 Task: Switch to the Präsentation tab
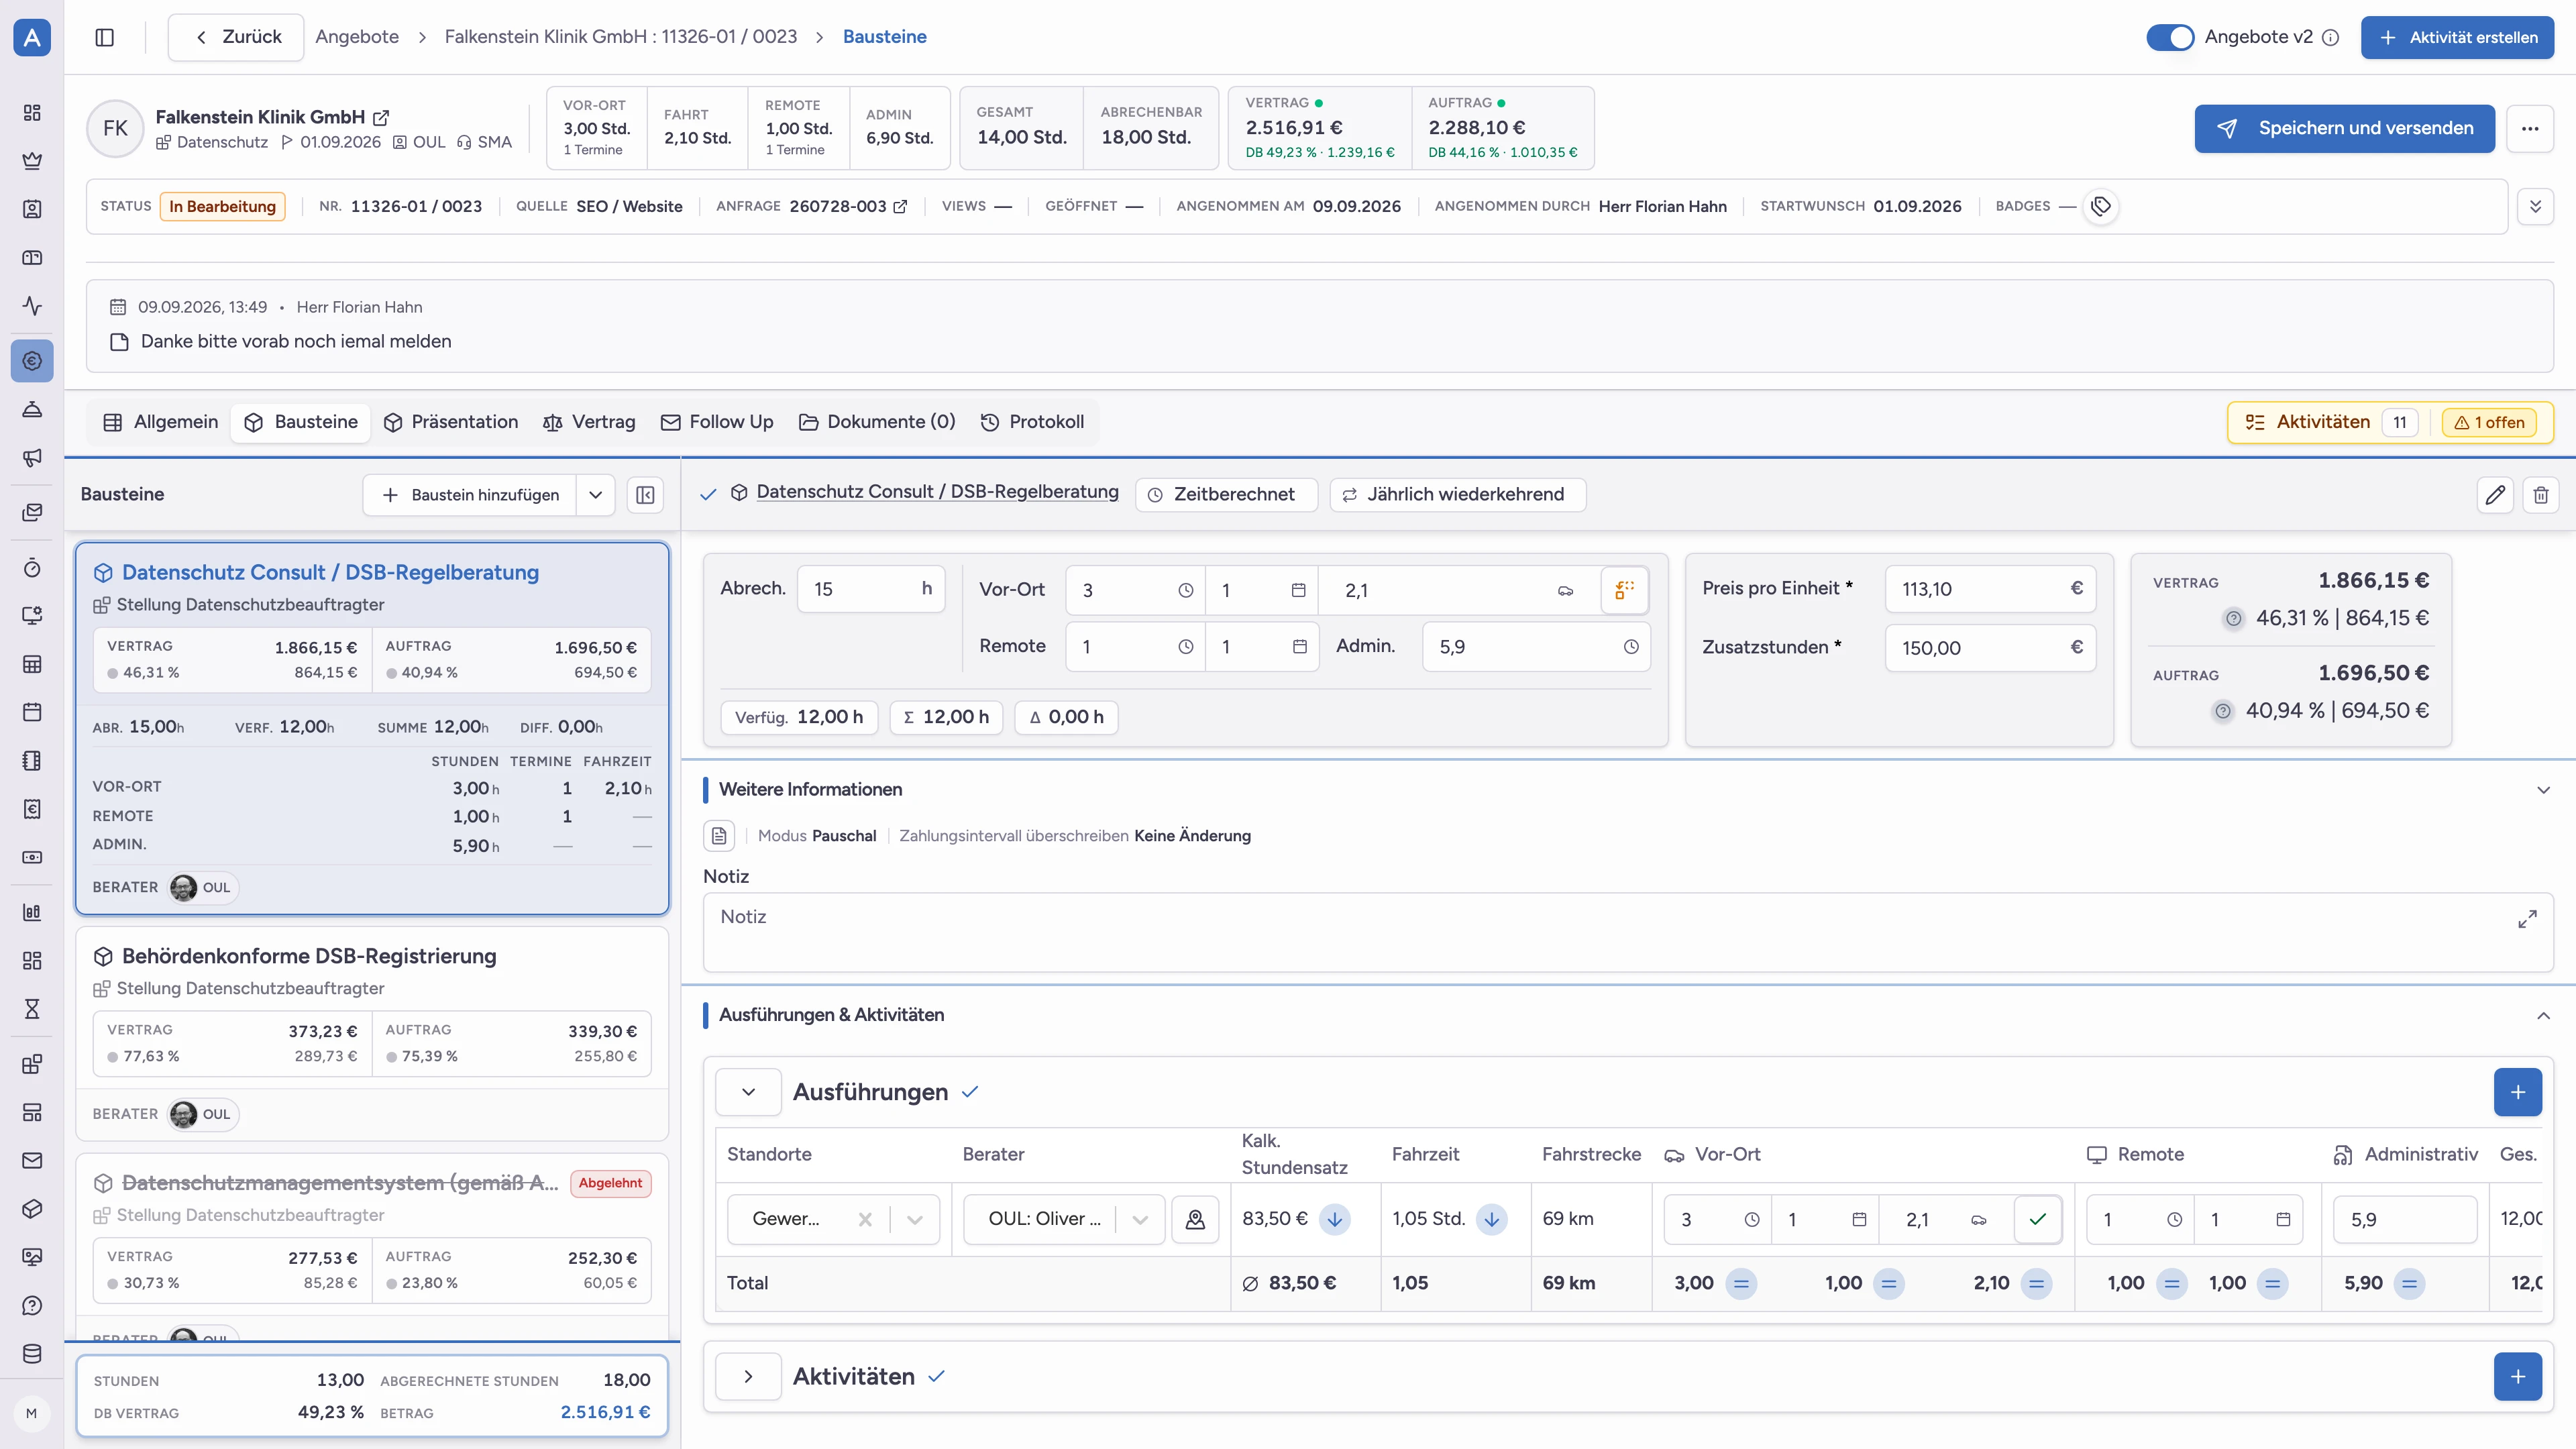click(451, 422)
